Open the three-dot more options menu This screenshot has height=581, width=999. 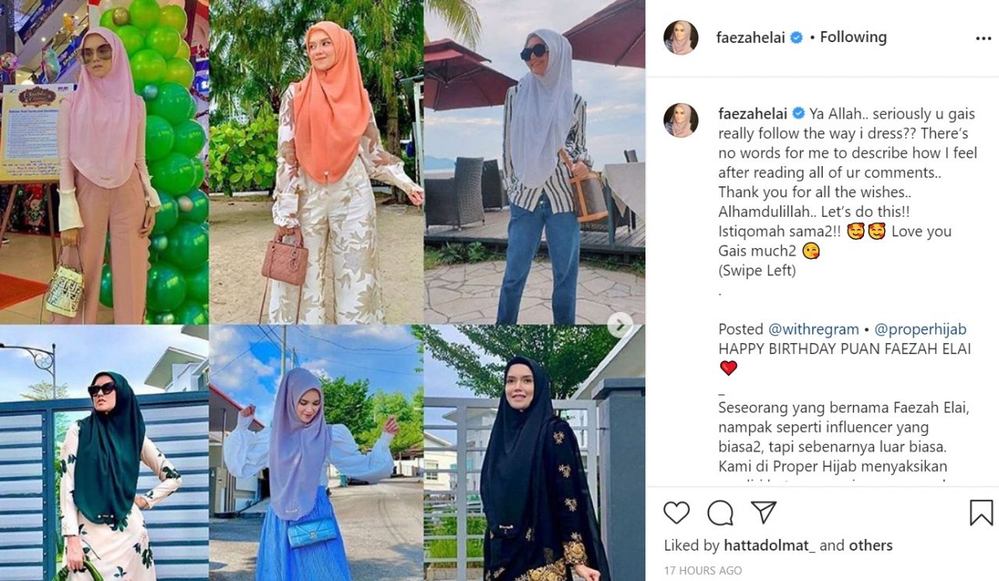pyautogui.click(x=983, y=37)
